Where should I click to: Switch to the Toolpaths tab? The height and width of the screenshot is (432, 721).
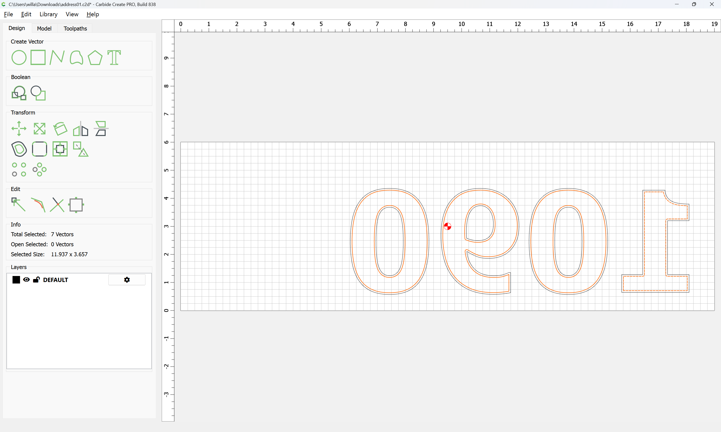point(75,28)
